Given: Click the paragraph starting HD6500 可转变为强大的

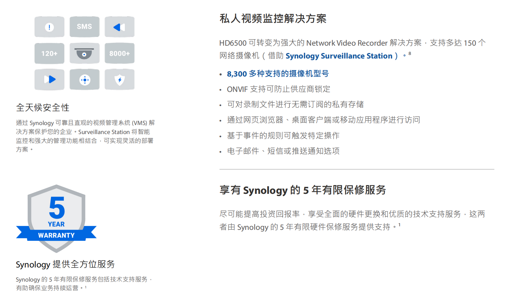Looking at the screenshot, I should pos(353,49).
